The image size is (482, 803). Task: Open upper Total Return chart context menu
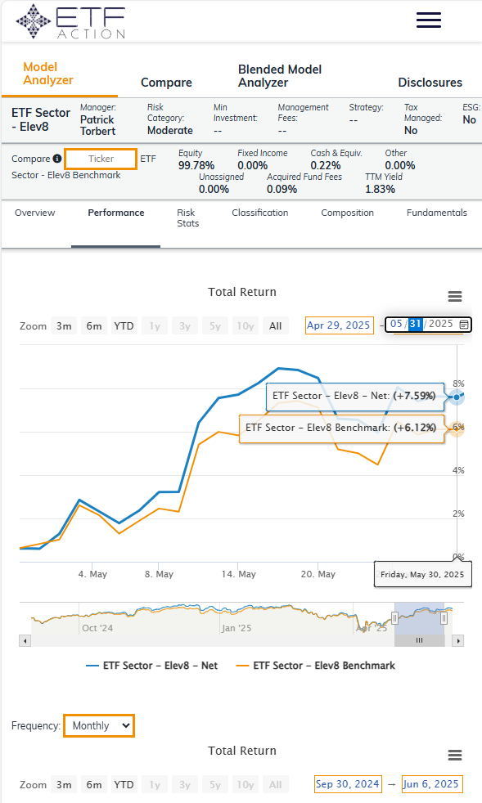(455, 296)
